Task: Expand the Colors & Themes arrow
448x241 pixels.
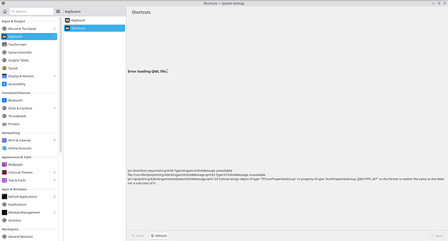Action: (55, 172)
